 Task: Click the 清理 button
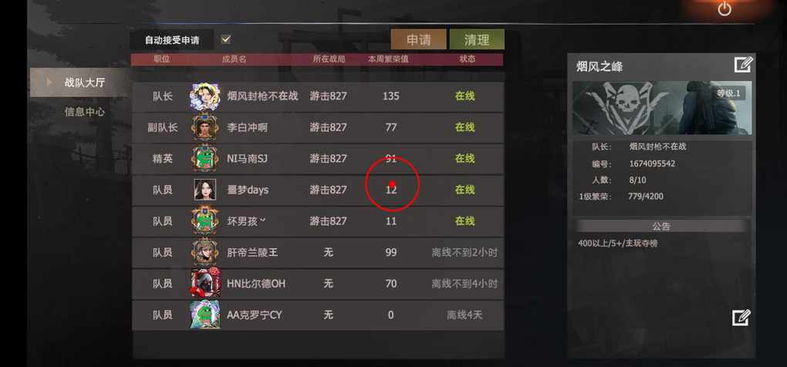477,39
